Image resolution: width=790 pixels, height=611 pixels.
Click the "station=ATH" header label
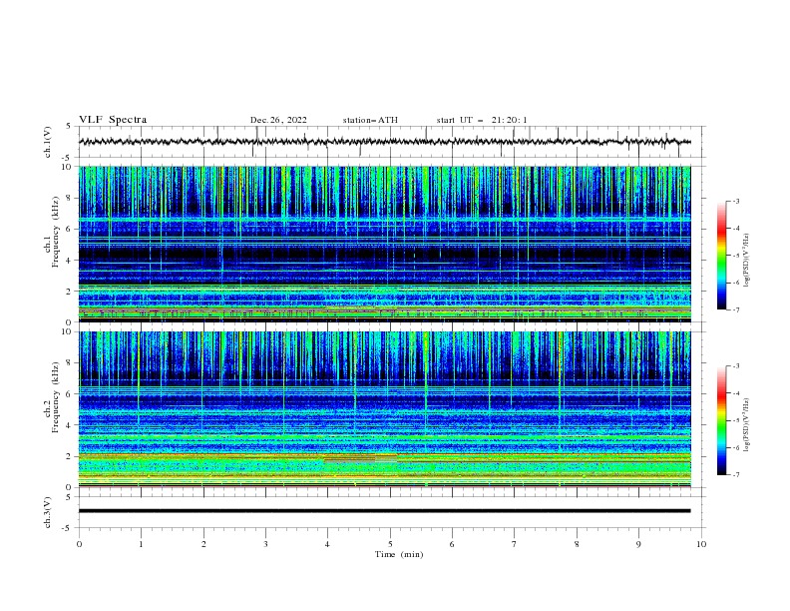(370, 120)
